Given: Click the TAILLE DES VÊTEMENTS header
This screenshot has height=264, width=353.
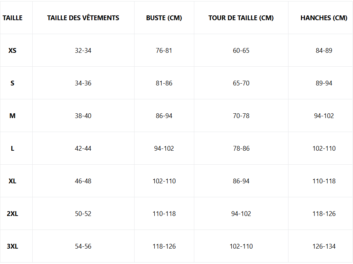Looking at the screenshot, I should (83, 18).
